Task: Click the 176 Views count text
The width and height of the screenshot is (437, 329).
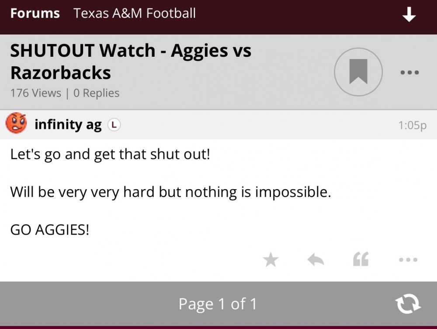Action: coord(36,93)
